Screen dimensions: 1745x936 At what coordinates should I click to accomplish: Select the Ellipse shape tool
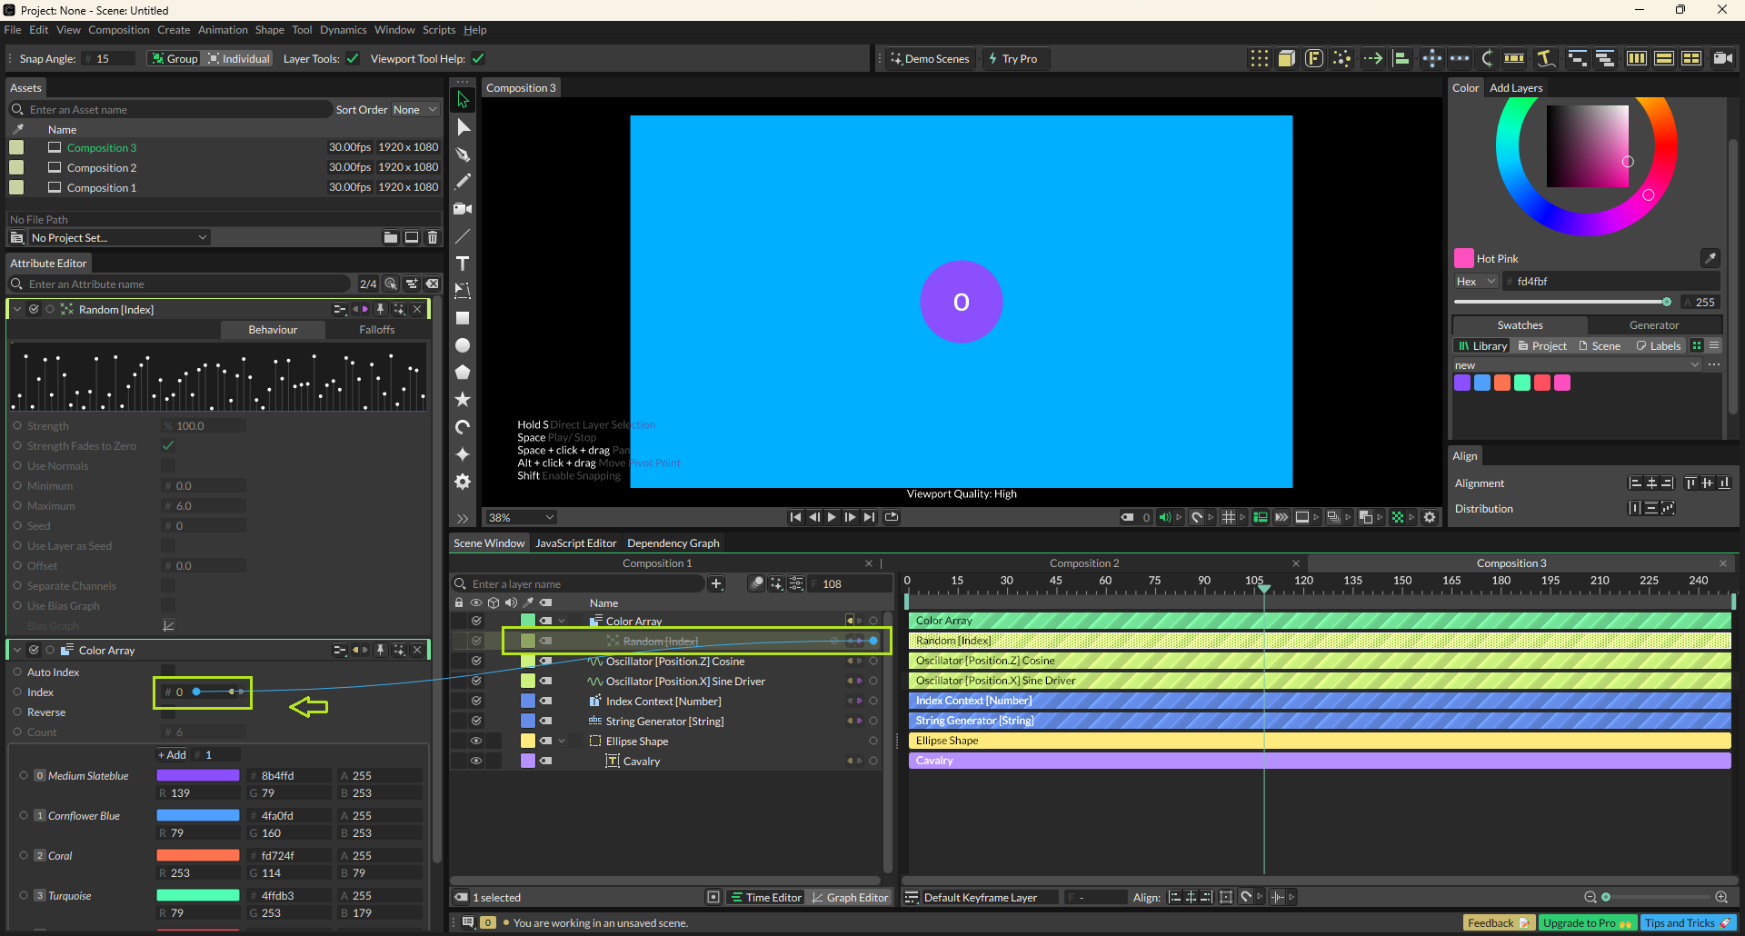coord(463,345)
